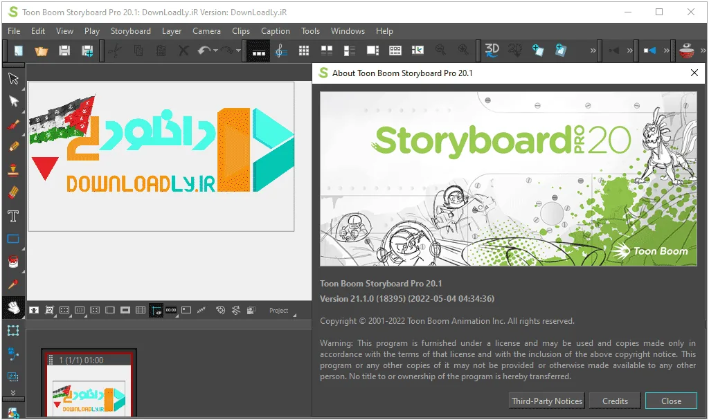The image size is (709, 420).
Task: Toggle the 12-field grid overlay icon
Action: pos(49,310)
